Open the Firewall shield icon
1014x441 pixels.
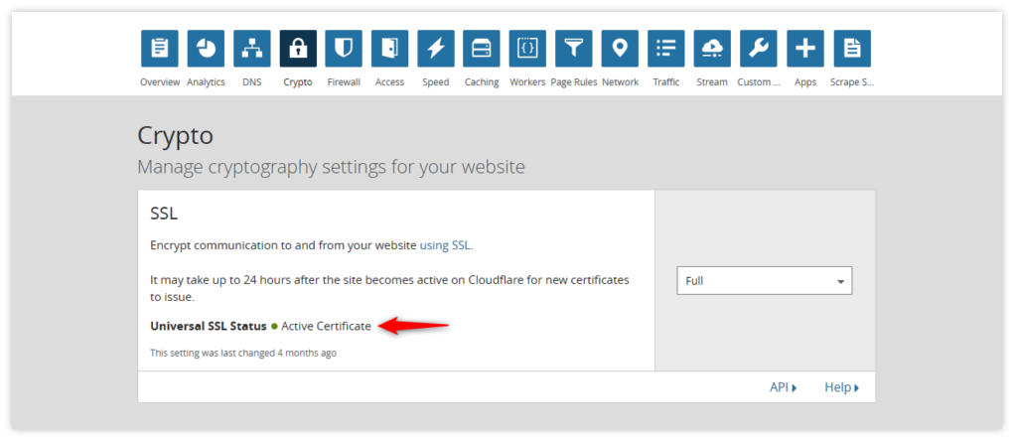(344, 49)
